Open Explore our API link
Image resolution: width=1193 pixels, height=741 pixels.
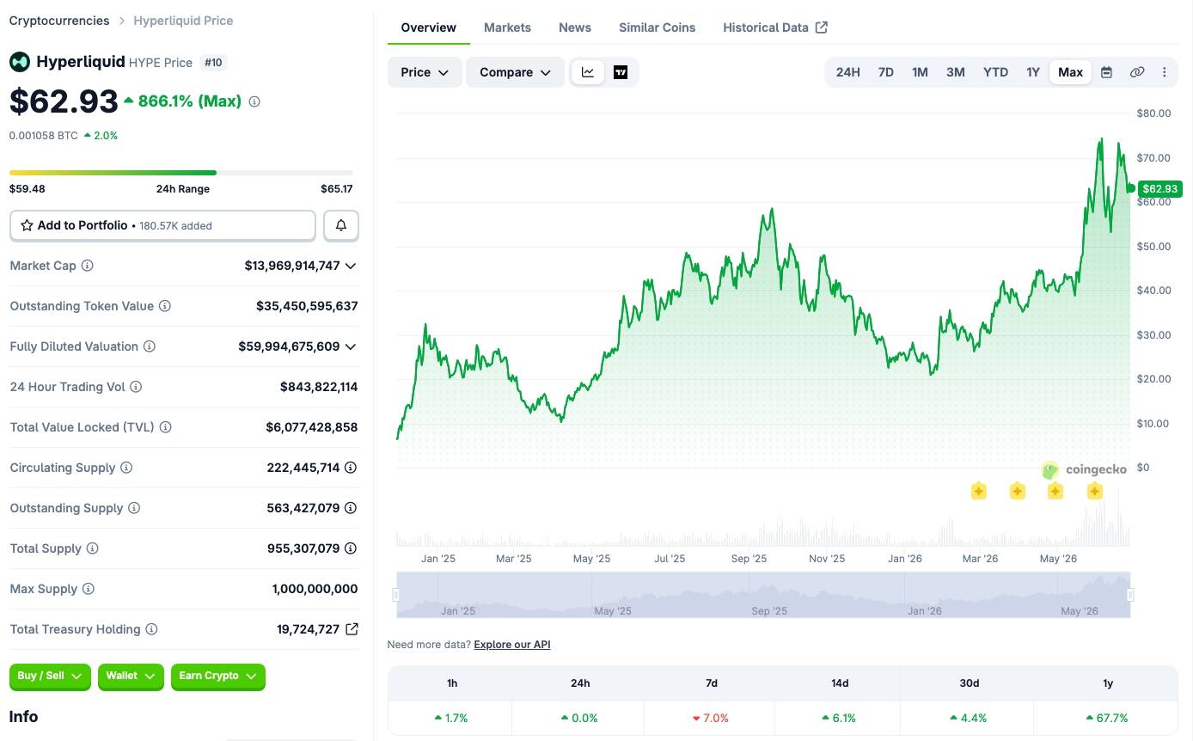point(512,645)
